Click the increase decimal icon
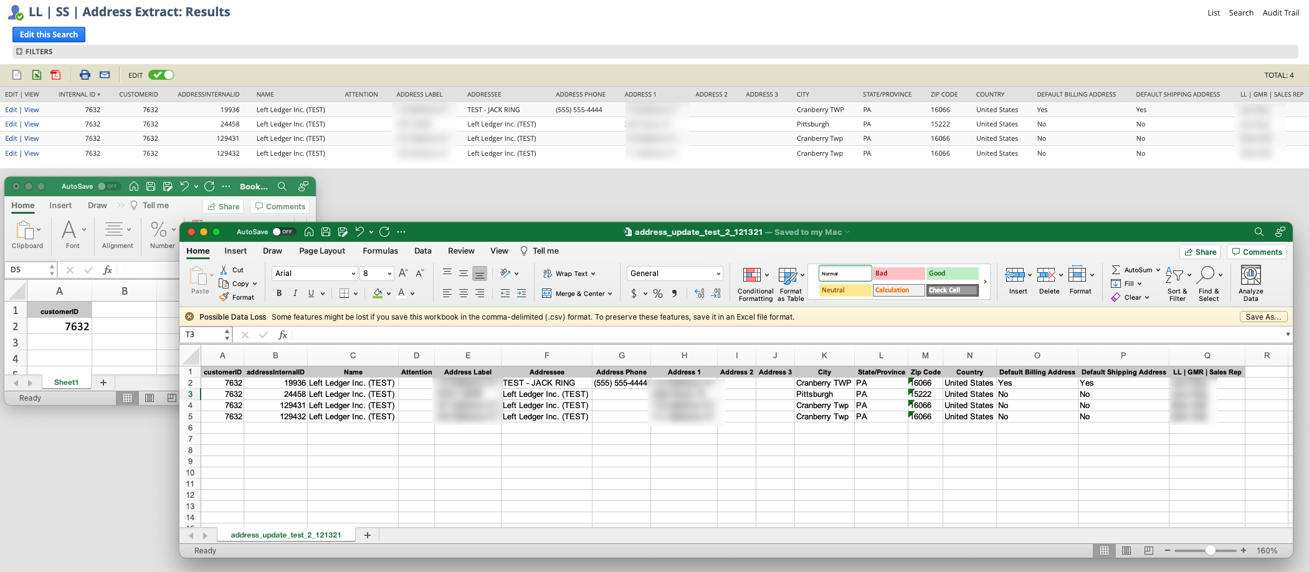Viewport: 1309px width, 572px height. click(700, 293)
